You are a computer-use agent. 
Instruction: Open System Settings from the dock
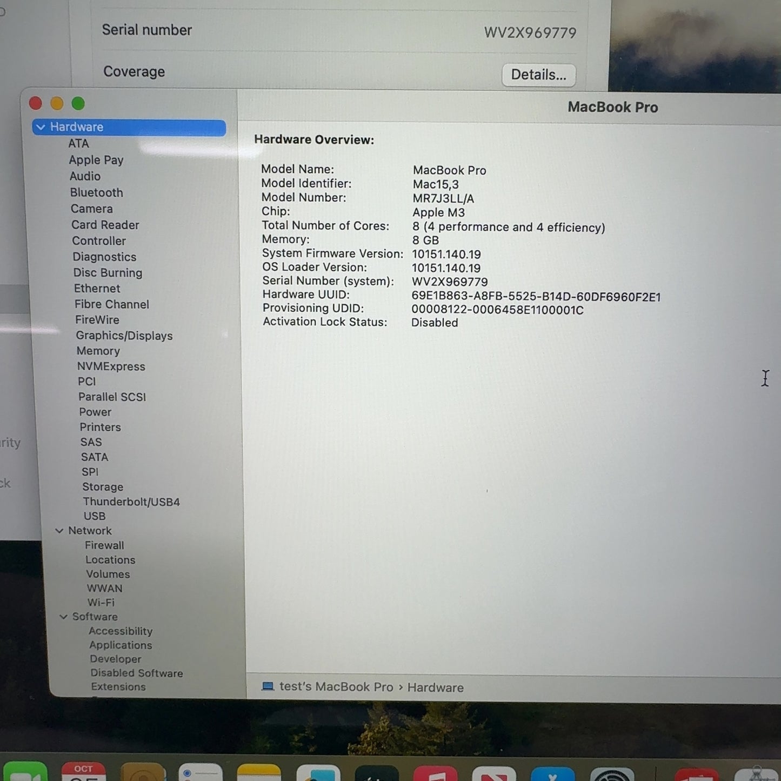coord(612,774)
